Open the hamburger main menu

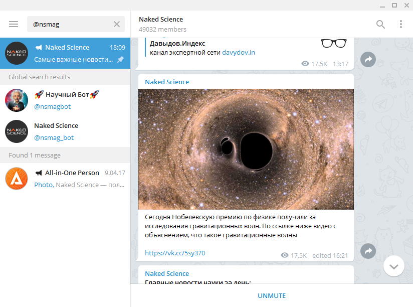(x=14, y=24)
